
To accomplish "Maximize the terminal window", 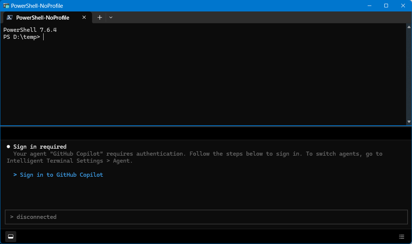I will pyautogui.click(x=386, y=6).
